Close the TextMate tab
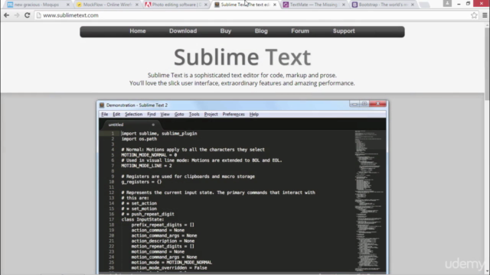The width and height of the screenshot is (490, 275). tap(344, 5)
